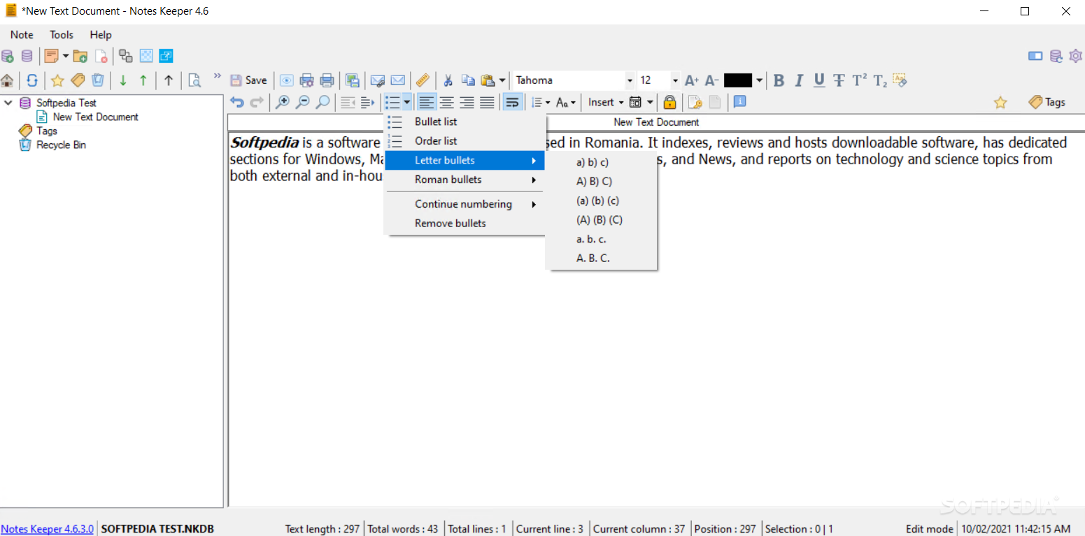Image resolution: width=1085 pixels, height=536 pixels.
Task: Open the change case Aa dropdown
Action: 565,102
